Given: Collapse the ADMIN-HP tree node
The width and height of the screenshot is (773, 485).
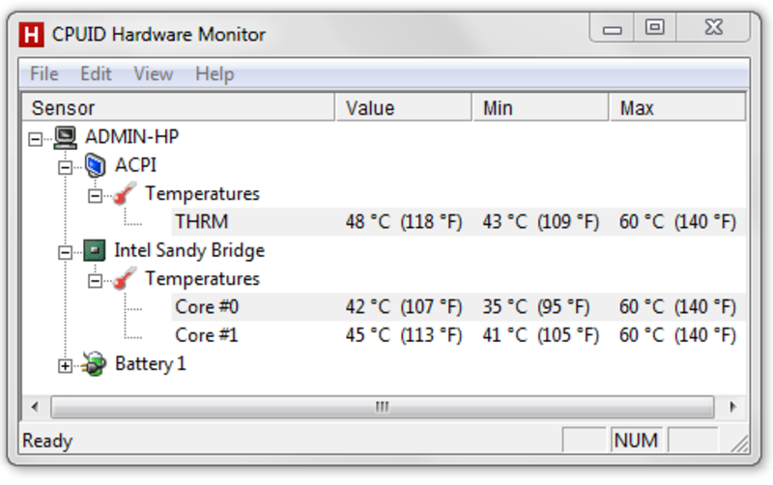Looking at the screenshot, I should 35,139.
